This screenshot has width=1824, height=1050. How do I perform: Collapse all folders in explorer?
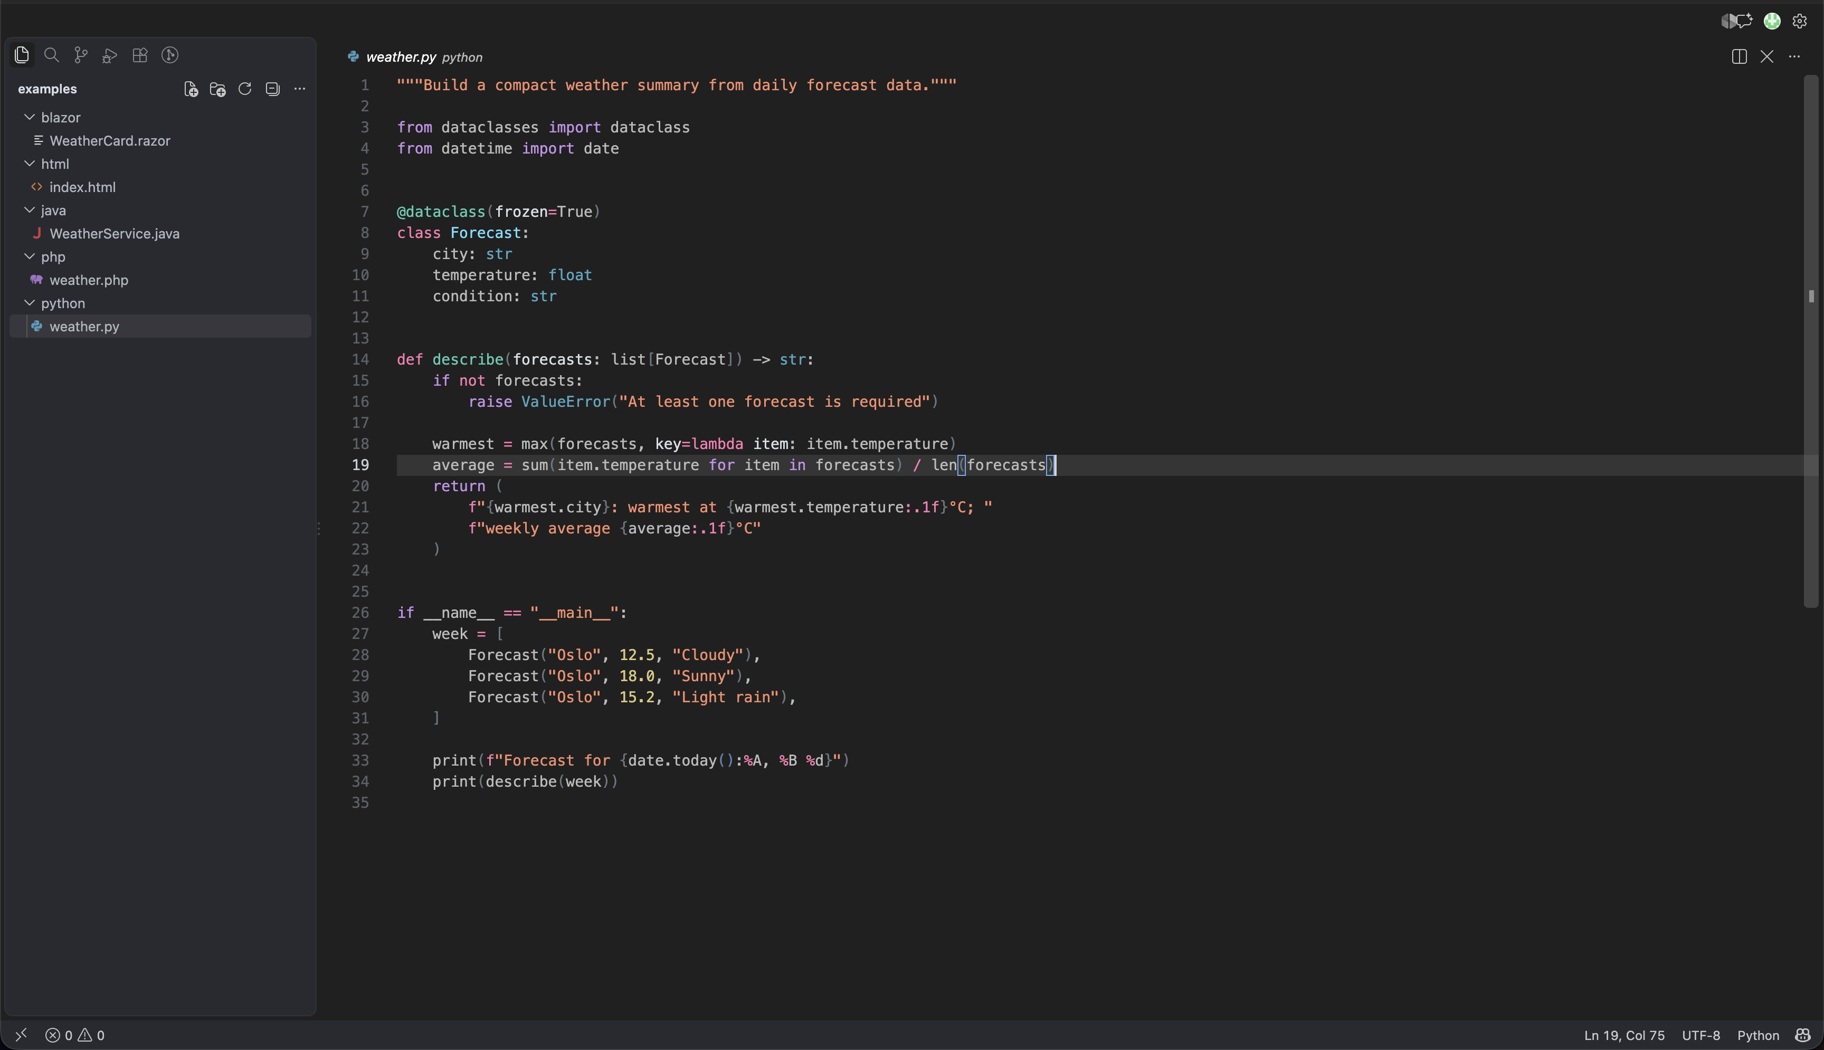pos(273,89)
